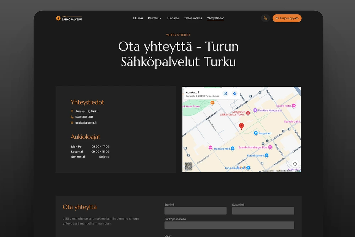The image size is (355, 237).
Task: Click the Kauppatori map marker
Action: (x=256, y=133)
